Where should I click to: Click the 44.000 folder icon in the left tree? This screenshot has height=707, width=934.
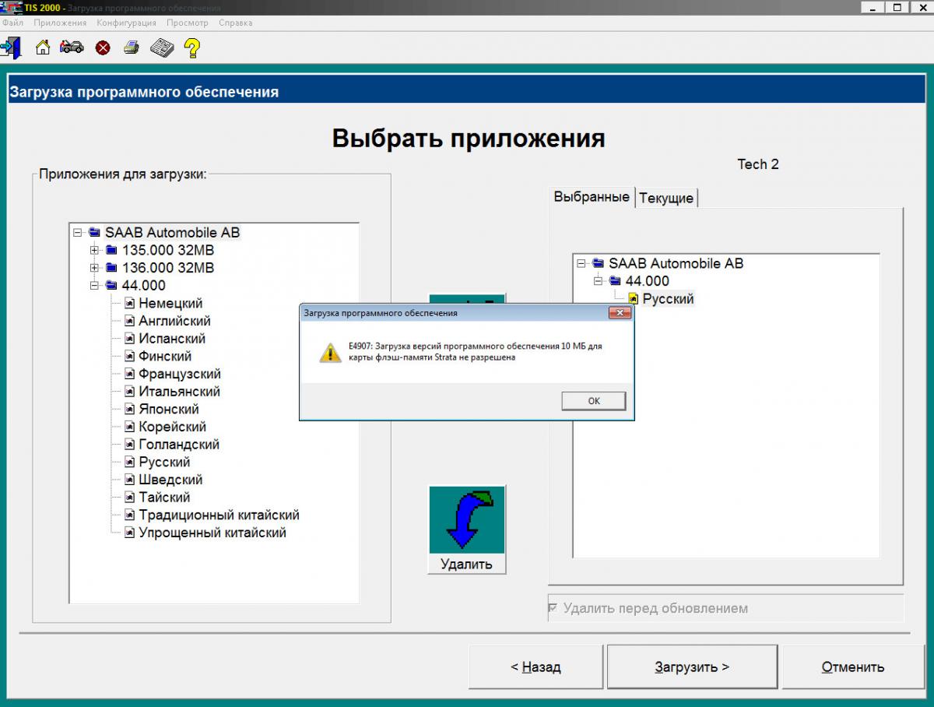pos(112,286)
